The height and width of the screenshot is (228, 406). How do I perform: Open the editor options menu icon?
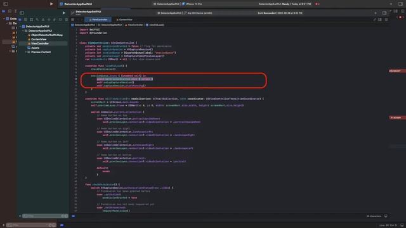coord(380,20)
